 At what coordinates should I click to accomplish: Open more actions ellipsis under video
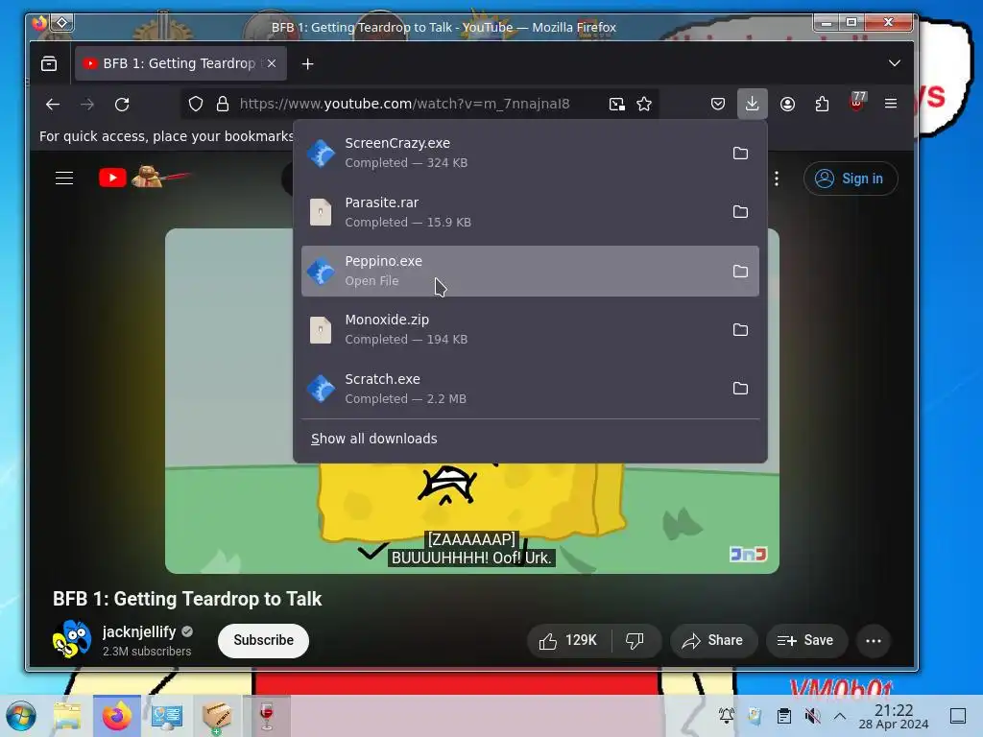(x=874, y=640)
